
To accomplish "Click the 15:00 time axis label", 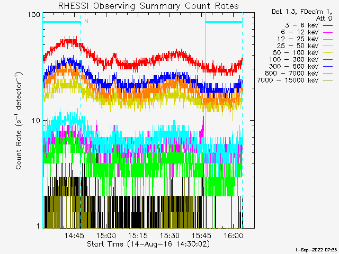I will coord(106,235).
